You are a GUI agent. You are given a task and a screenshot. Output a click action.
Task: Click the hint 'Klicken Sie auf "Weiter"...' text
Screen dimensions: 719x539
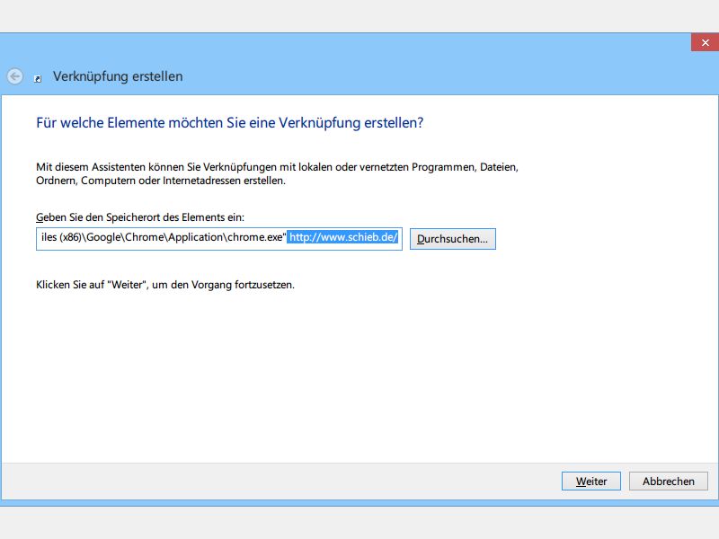(165, 285)
